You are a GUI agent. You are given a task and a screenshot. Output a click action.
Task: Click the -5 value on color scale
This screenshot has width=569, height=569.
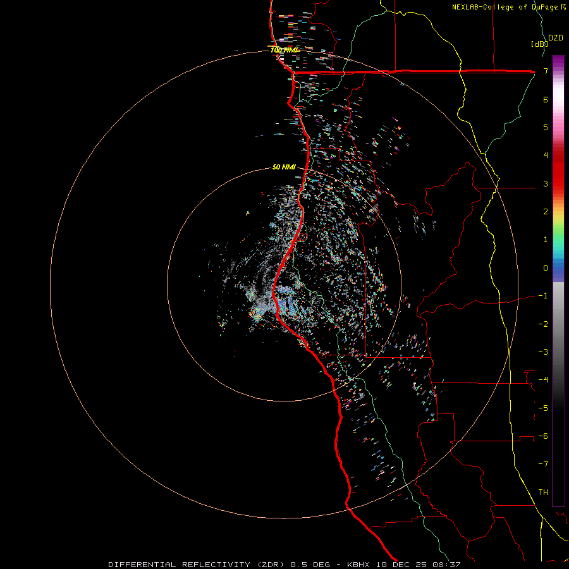click(543, 408)
